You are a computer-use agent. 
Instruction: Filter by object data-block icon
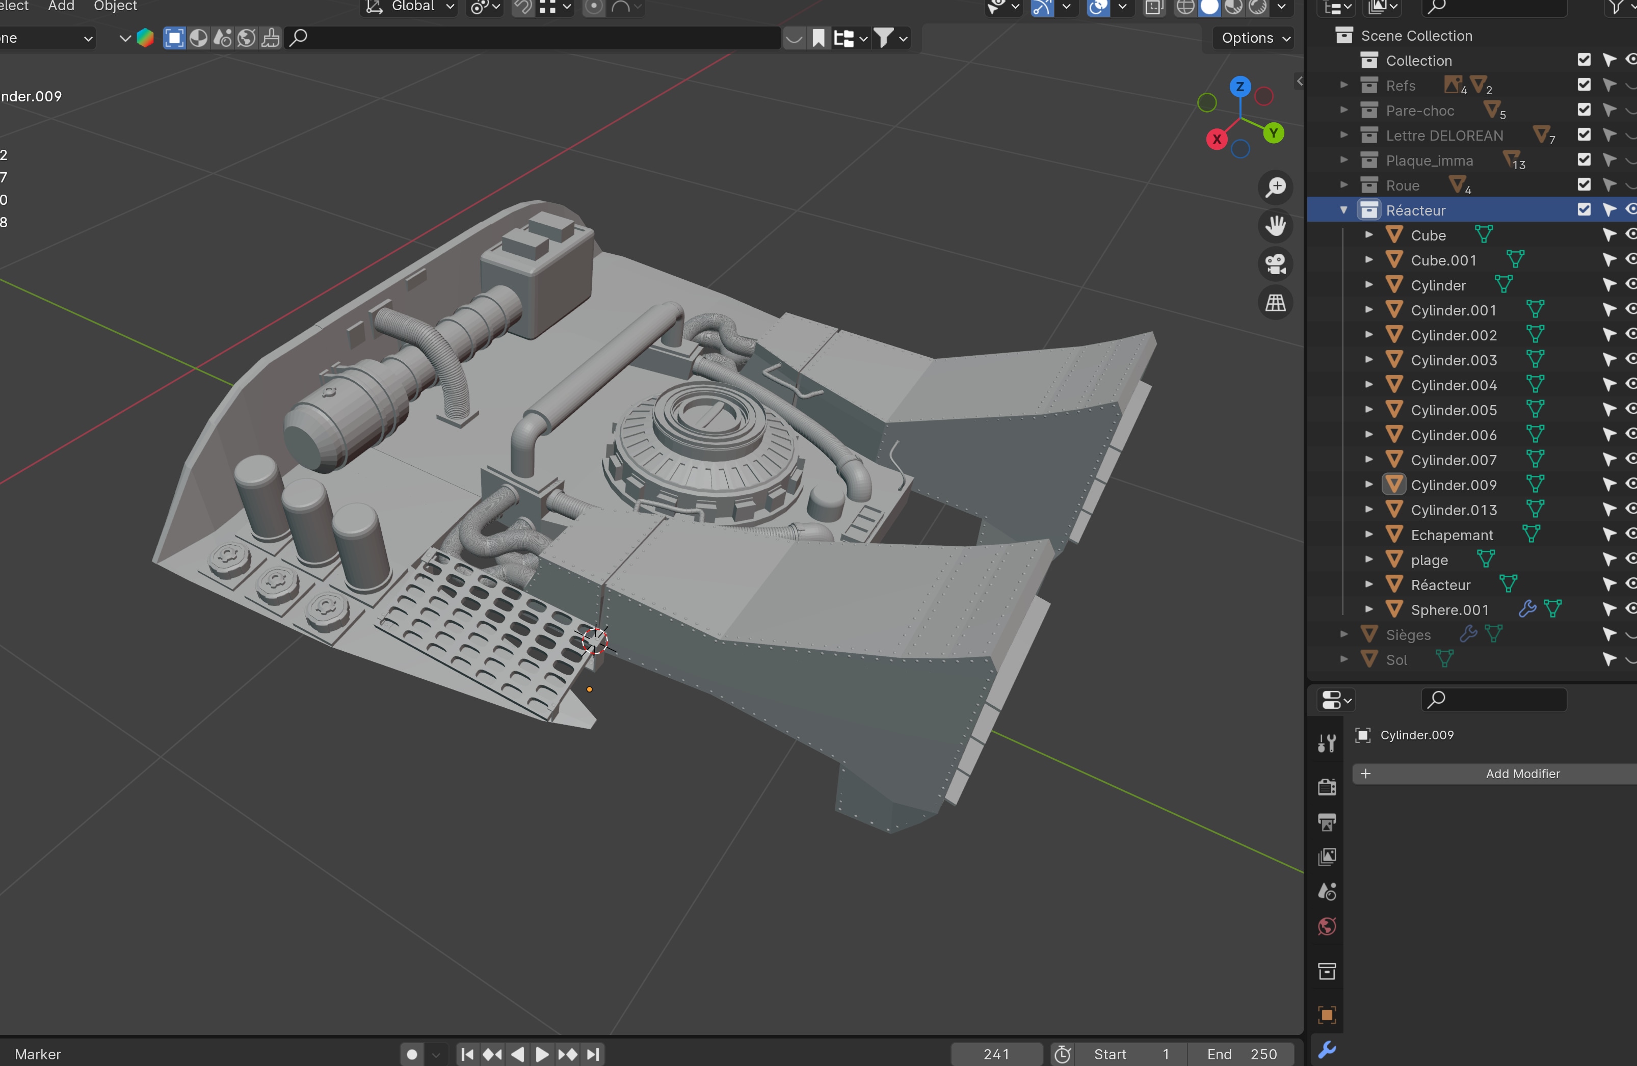[175, 38]
